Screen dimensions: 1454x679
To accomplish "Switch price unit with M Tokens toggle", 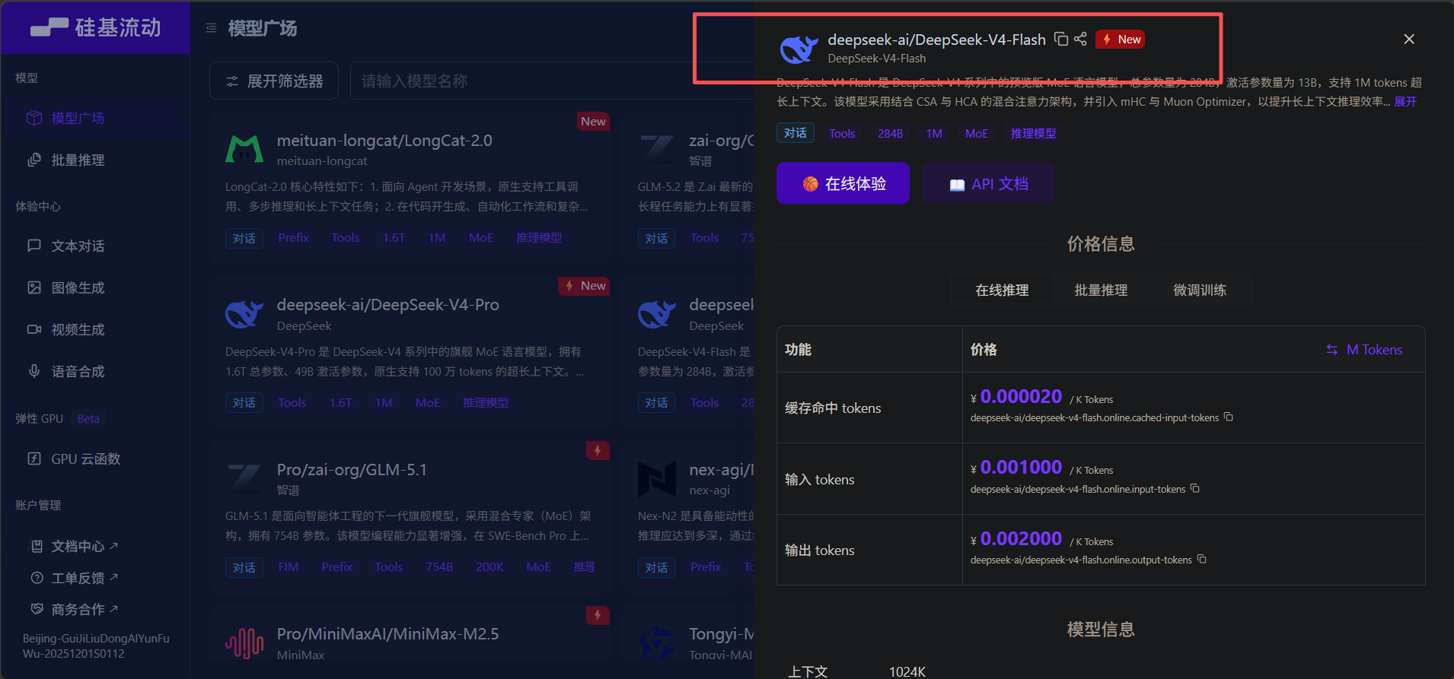I will coord(1364,350).
